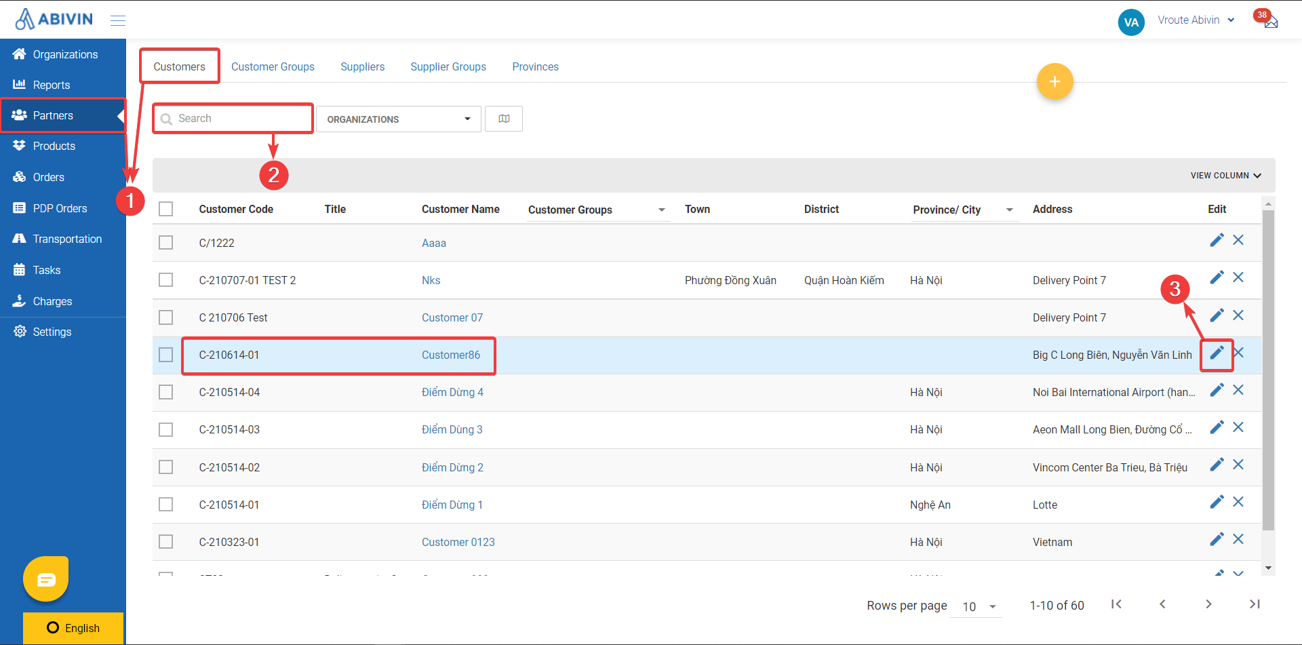Open the ORGANIZATIONS dropdown filter

pos(399,119)
